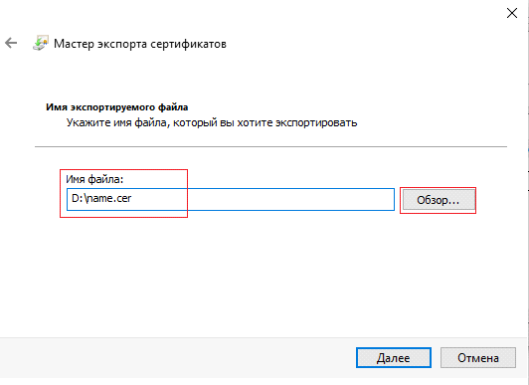The width and height of the screenshot is (529, 385).
Task: Cancel export with the Отмена button
Action: [478, 358]
